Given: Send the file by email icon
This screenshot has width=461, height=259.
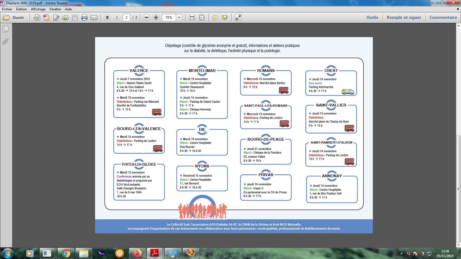Looking at the screenshot, I should [94, 18].
